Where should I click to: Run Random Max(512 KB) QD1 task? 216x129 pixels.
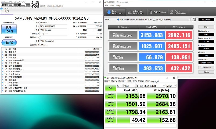click(123, 46)
